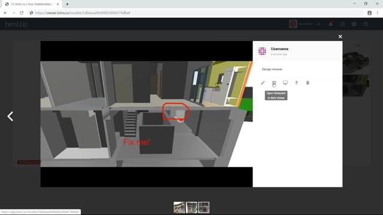This screenshot has width=383, height=215.
Task: Reload the page in browser
Action: [22, 13]
